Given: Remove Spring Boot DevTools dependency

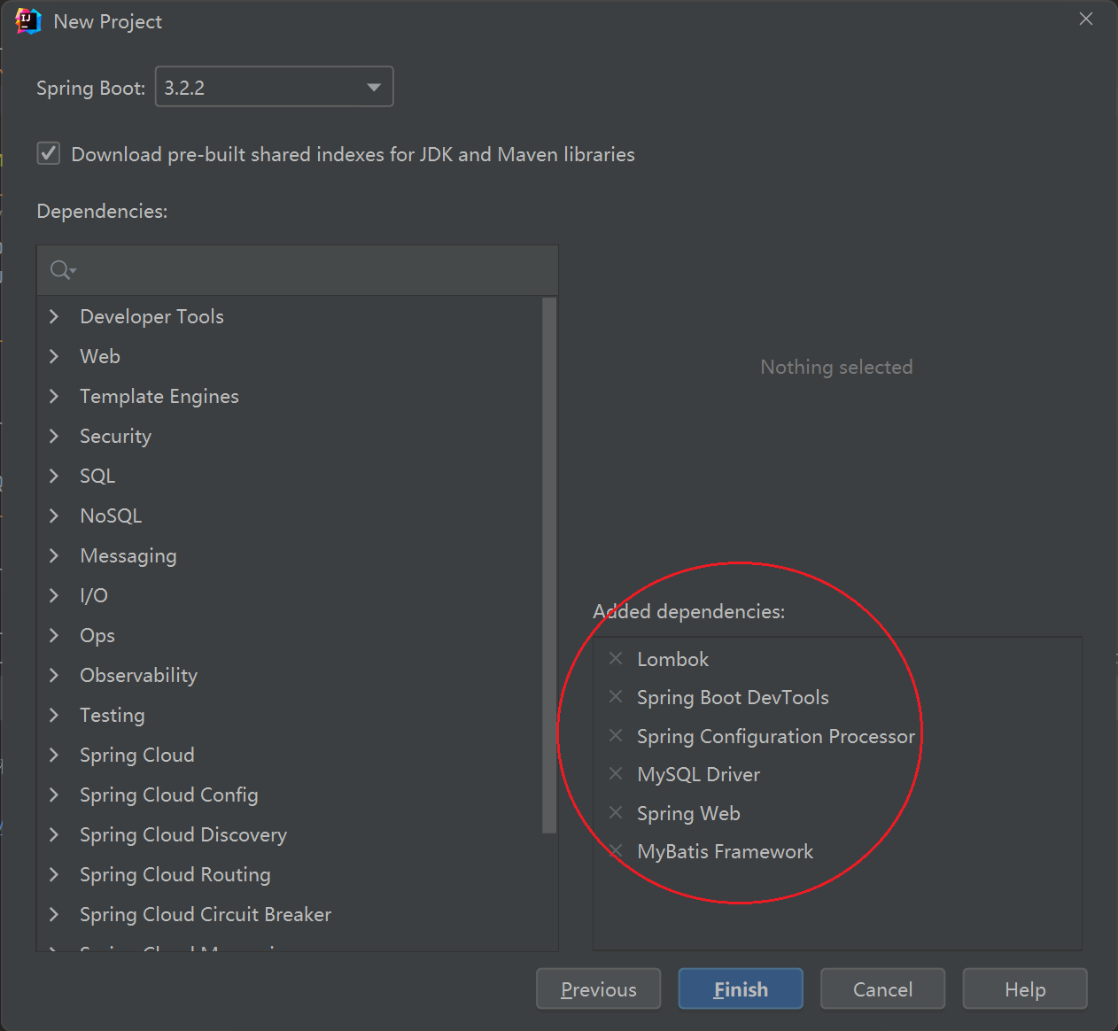Looking at the screenshot, I should pyautogui.click(x=616, y=696).
